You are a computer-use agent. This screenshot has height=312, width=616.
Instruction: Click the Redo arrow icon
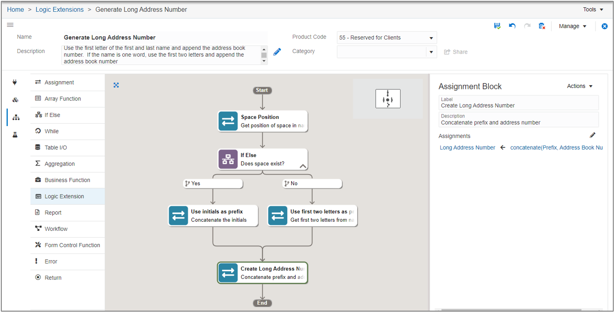click(527, 26)
